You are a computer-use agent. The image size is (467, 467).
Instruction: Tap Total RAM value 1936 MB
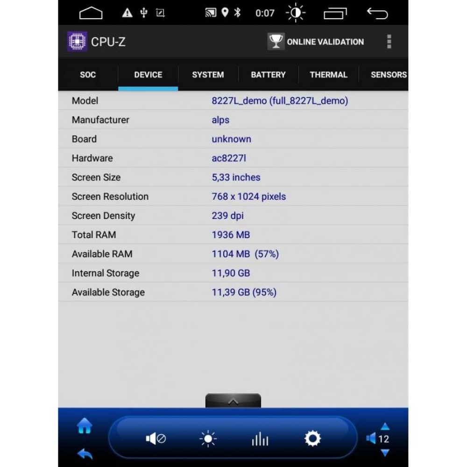pos(231,235)
